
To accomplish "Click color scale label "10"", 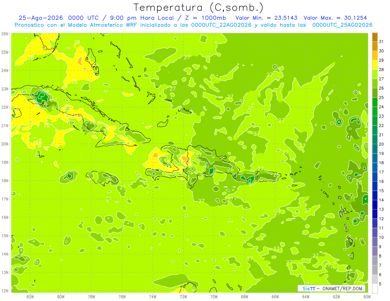I will point(381,237).
